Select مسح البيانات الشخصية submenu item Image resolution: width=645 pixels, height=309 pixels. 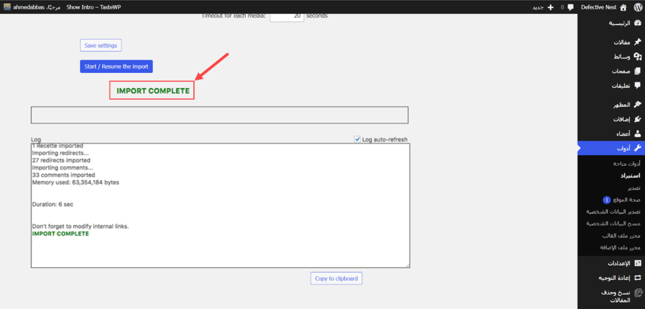pos(614,224)
